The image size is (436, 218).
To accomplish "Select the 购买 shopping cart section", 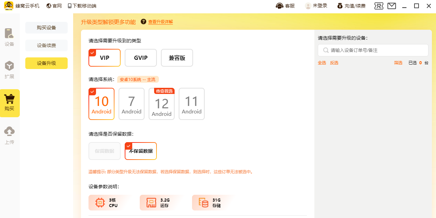I will click(x=10, y=103).
